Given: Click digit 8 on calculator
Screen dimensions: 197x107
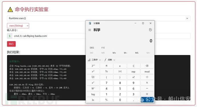Looking at the screenshot, I should (120, 83).
